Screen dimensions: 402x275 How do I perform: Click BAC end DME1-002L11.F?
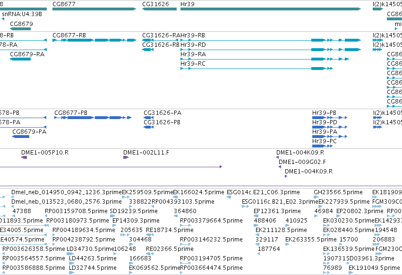(146, 153)
